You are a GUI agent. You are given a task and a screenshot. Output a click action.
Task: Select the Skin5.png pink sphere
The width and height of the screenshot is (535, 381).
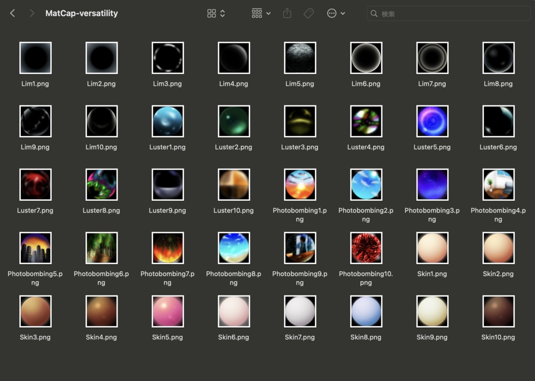point(167,311)
